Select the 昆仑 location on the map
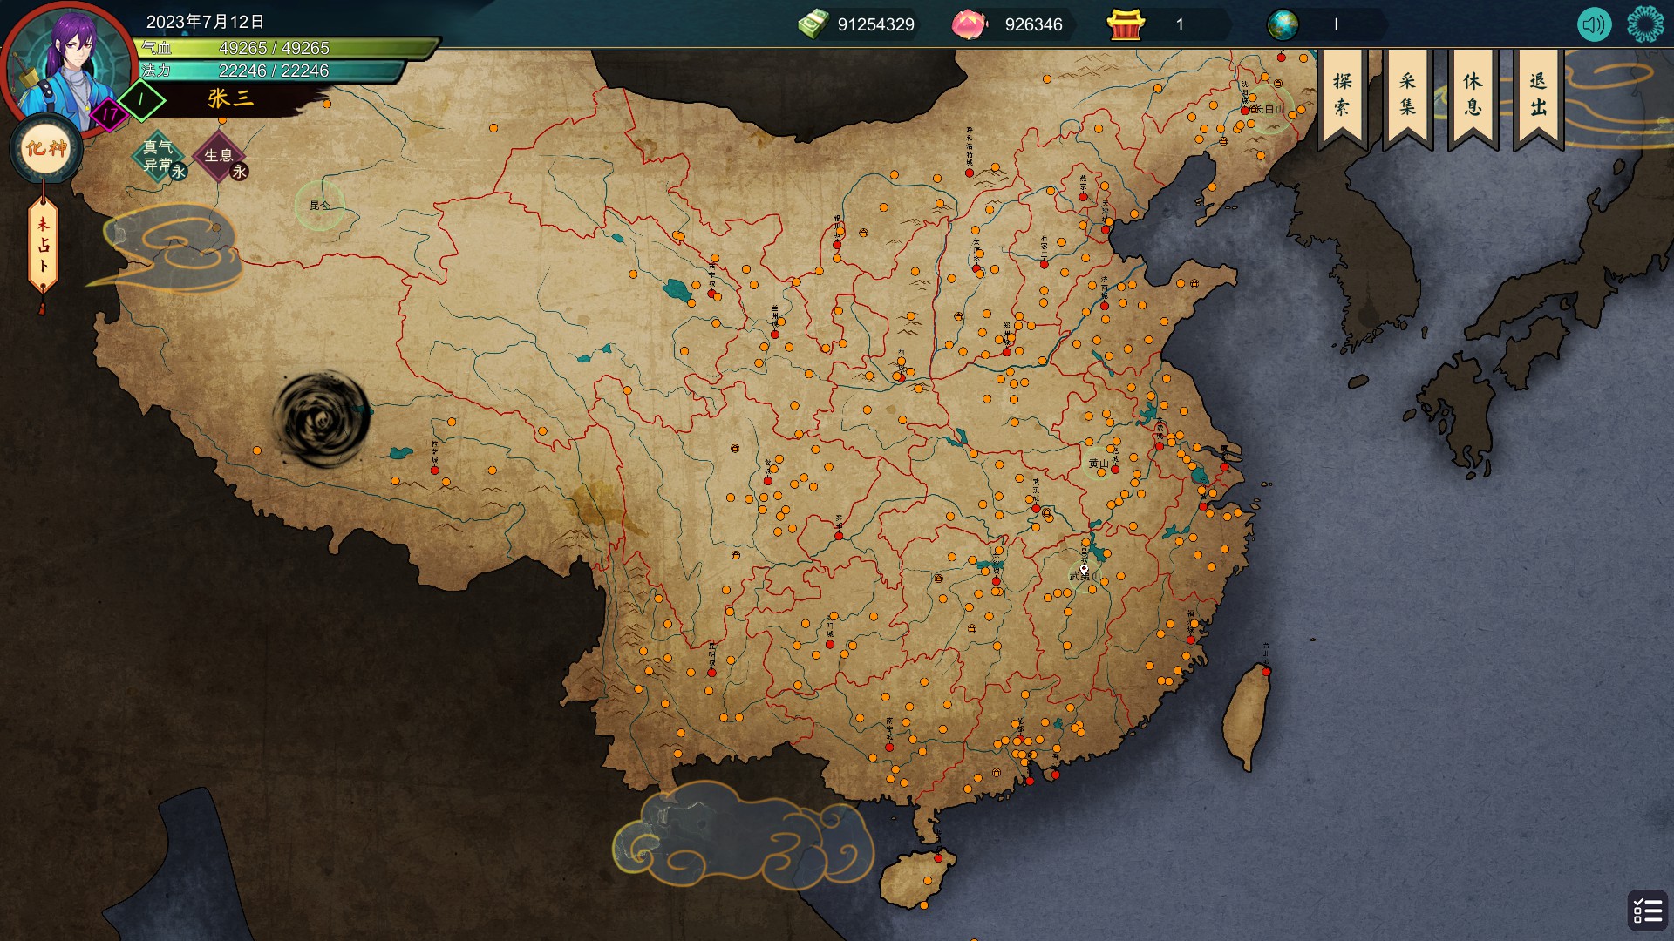Screen dimensions: 1674x941 (x=320, y=206)
